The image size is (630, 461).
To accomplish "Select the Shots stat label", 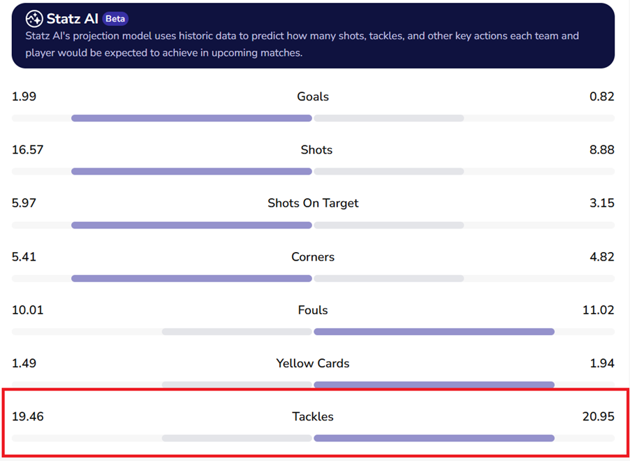I will (x=316, y=149).
